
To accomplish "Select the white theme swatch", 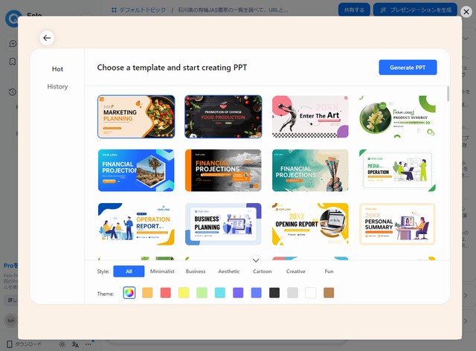I will coord(311,293).
